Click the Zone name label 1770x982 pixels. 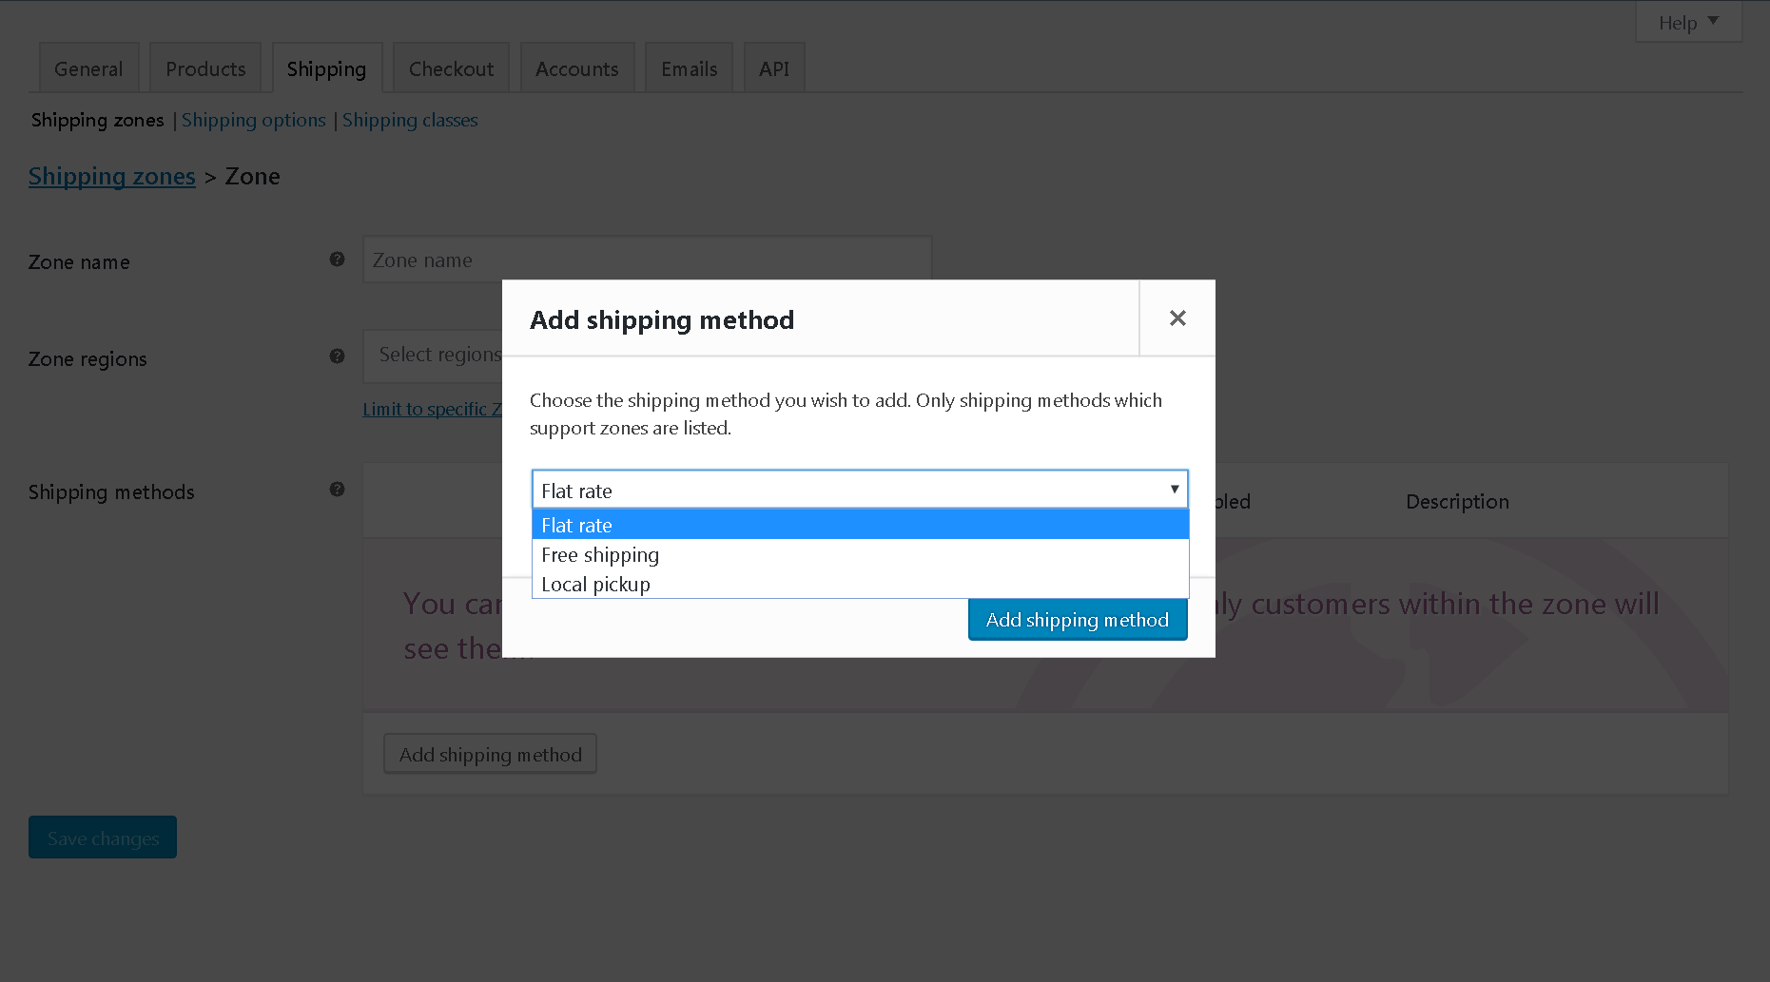[x=79, y=262]
